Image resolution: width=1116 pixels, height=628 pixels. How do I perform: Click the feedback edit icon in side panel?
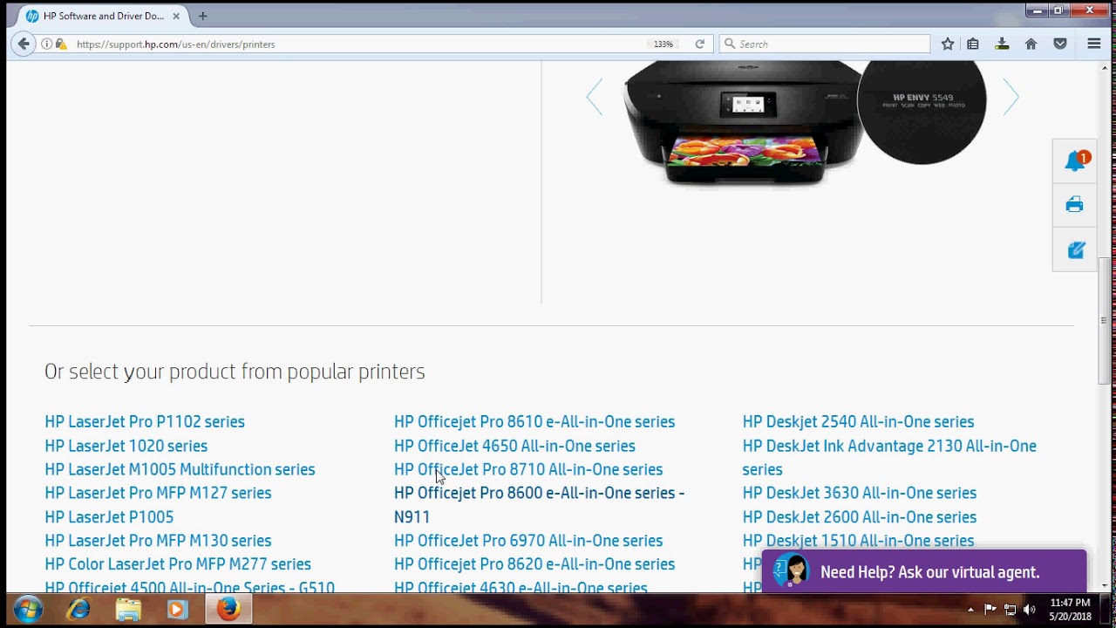1075,249
